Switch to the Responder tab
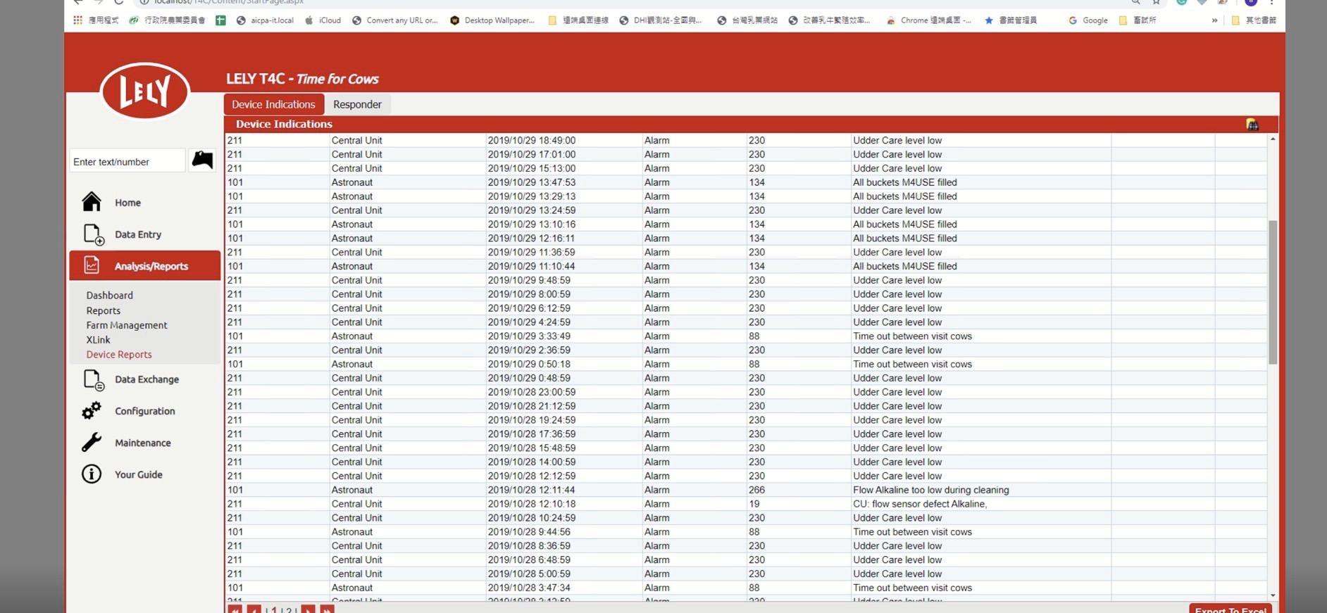 pyautogui.click(x=357, y=104)
